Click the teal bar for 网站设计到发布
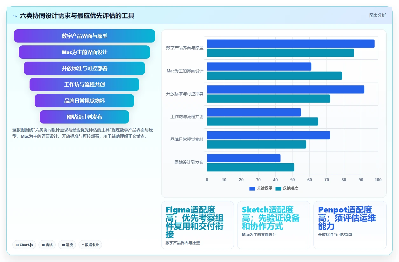The image size is (399, 262). [x=251, y=167]
